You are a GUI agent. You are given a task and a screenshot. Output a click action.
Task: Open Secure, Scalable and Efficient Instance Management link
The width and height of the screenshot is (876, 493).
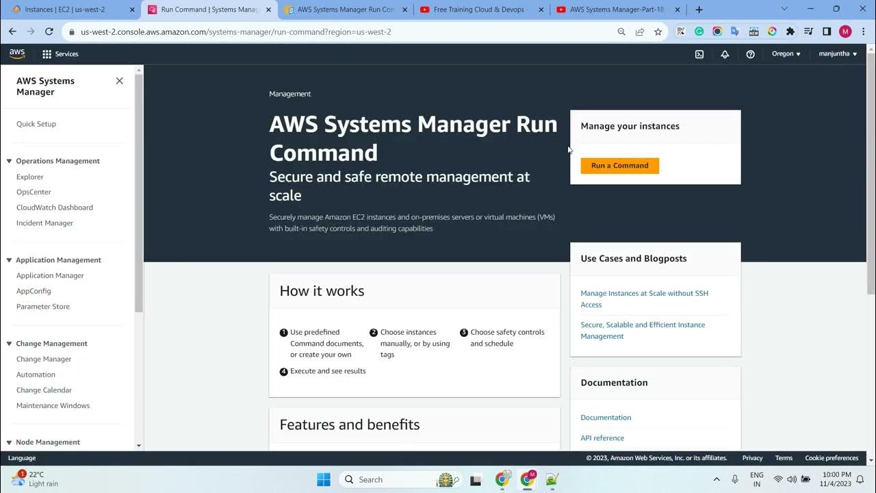643,331
